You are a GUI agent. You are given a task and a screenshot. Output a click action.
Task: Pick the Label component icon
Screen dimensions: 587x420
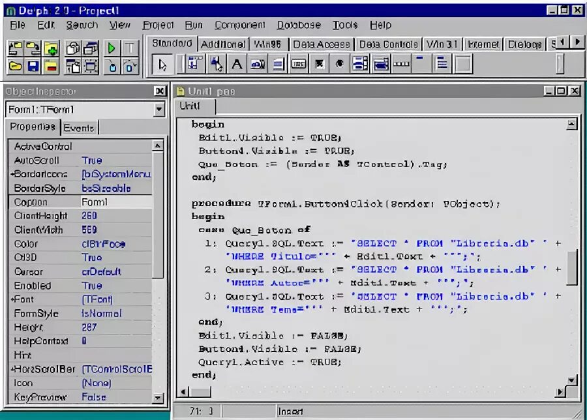coord(237,64)
